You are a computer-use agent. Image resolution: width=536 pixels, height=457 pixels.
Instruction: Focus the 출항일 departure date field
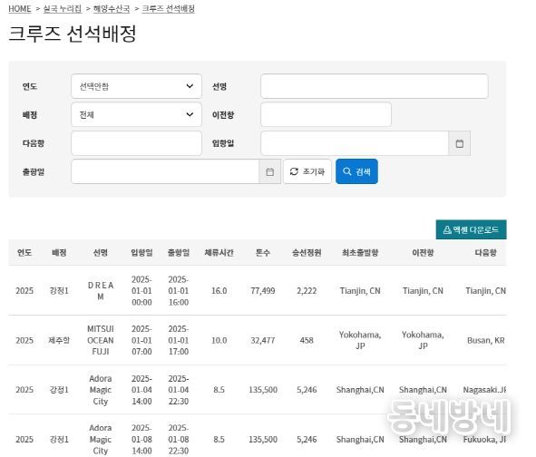[165, 171]
